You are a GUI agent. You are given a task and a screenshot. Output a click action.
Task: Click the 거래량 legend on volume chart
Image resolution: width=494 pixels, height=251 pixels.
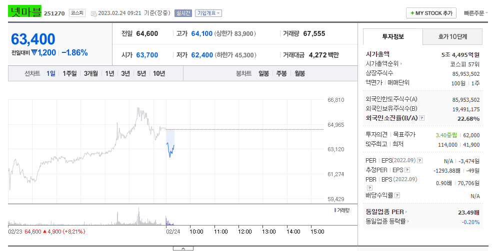pos(342,210)
